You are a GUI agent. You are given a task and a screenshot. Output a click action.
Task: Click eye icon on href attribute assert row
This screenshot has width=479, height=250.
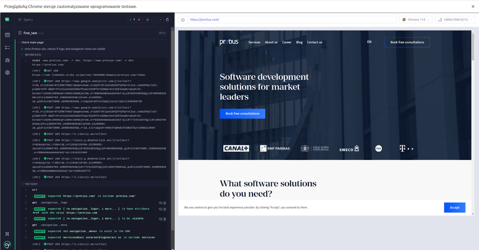161,209
